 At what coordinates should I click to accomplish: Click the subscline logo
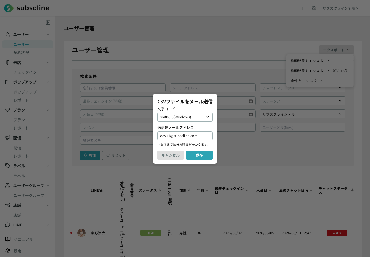pyautogui.click(x=27, y=8)
